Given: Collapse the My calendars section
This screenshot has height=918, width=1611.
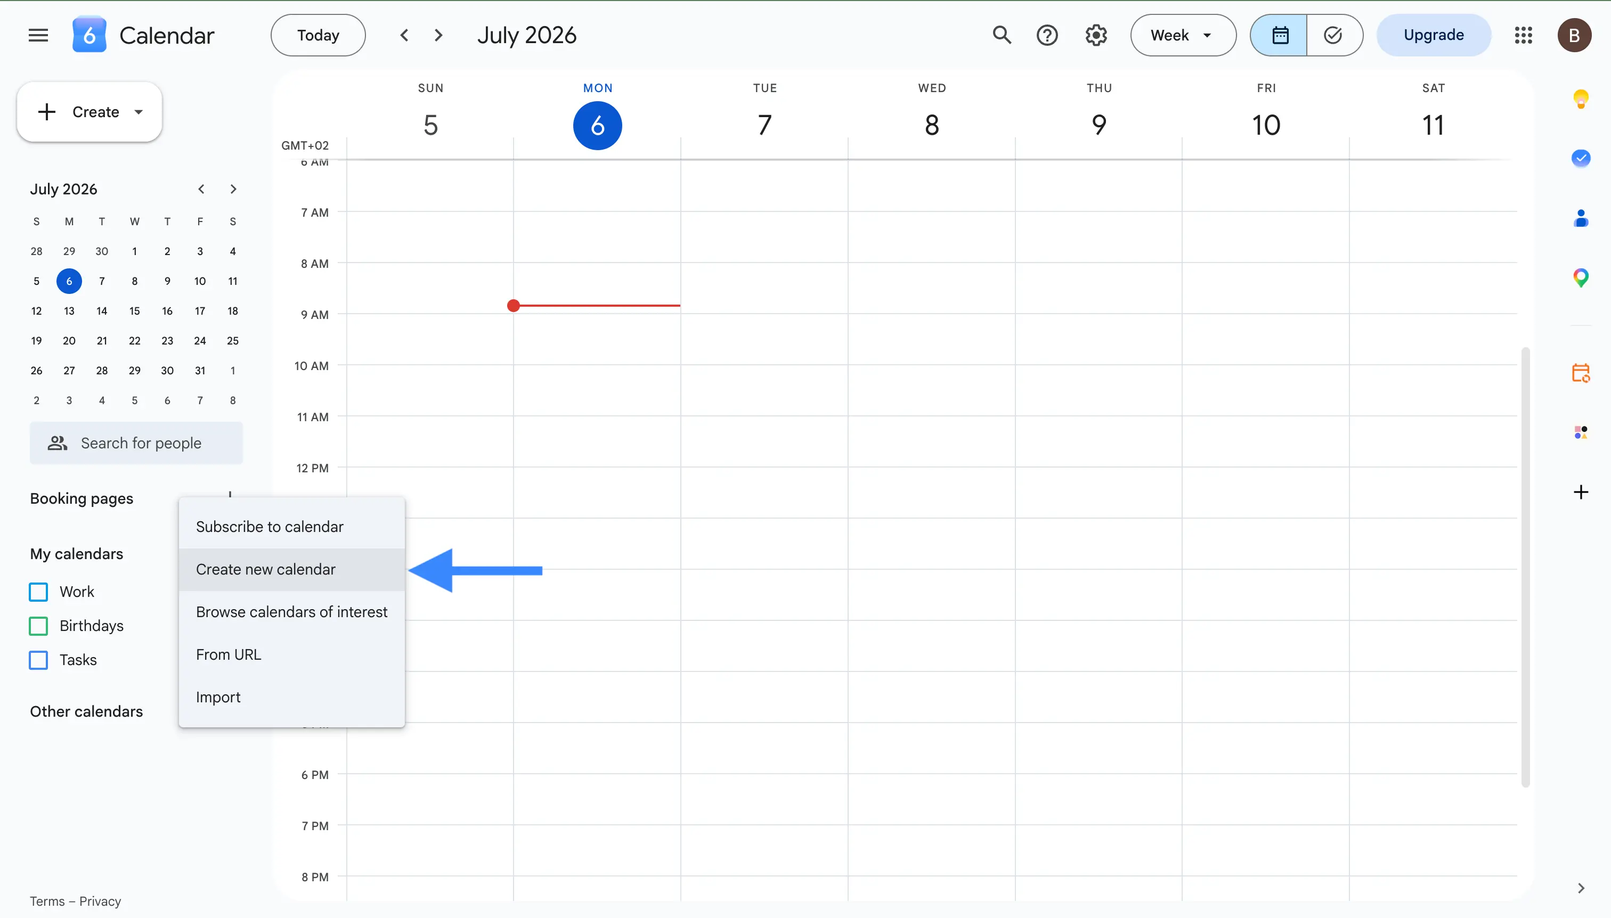Looking at the screenshot, I should (x=76, y=554).
